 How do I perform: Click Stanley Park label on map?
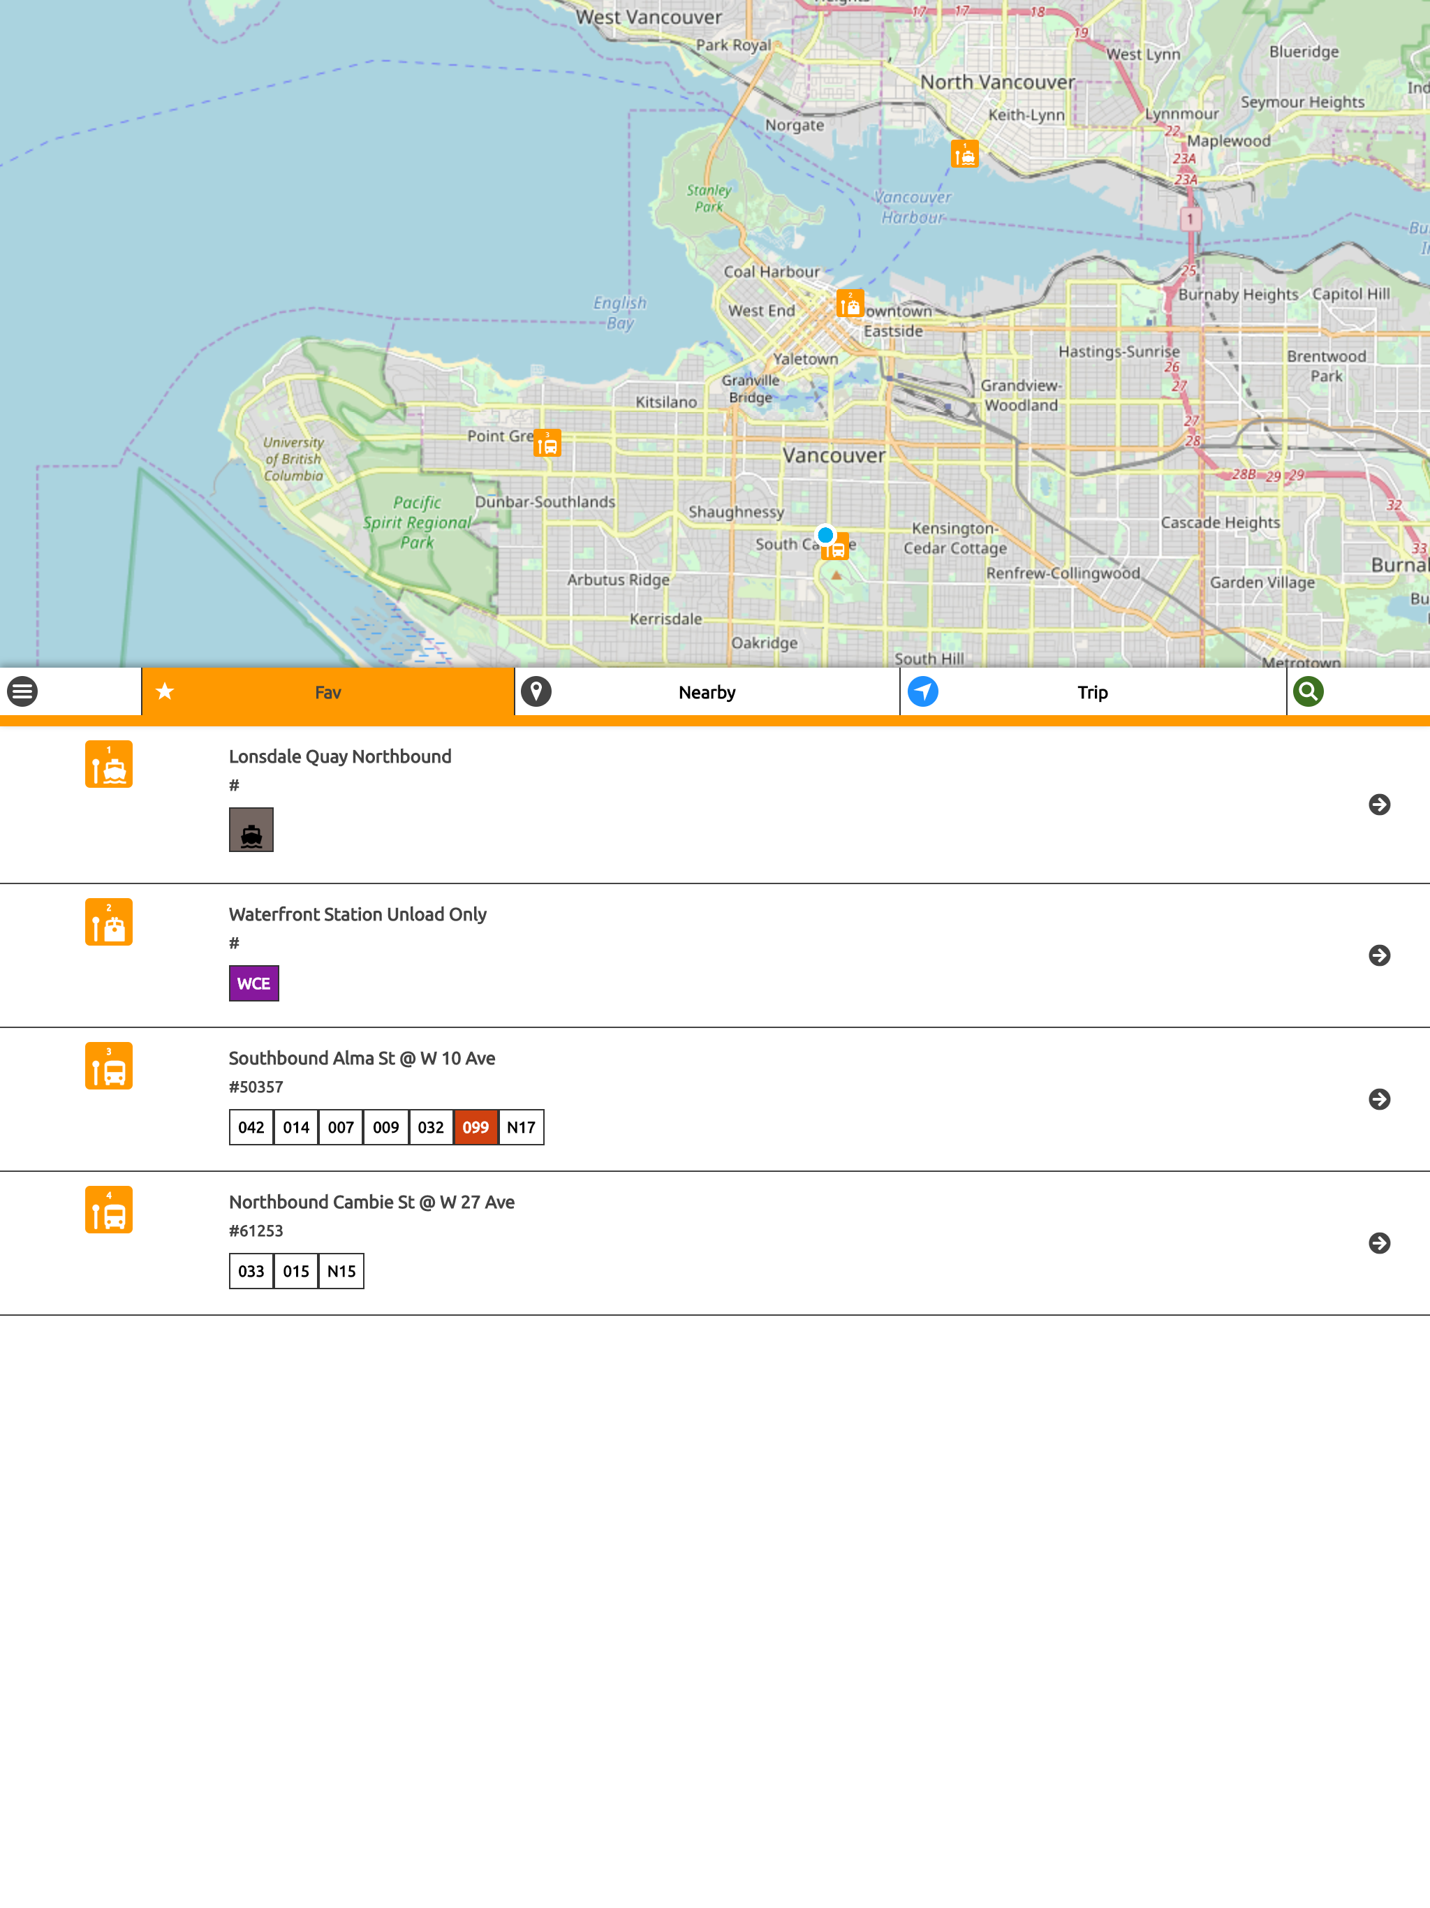(x=709, y=198)
